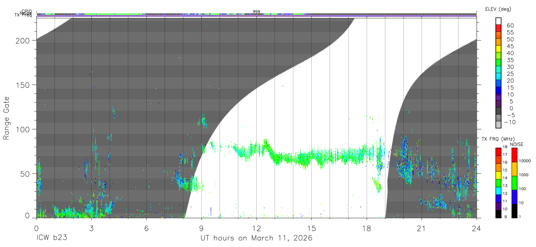Click the '30' label on the ELEV scale

510,67
